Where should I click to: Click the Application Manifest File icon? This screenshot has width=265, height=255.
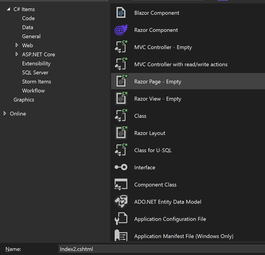tap(121, 236)
